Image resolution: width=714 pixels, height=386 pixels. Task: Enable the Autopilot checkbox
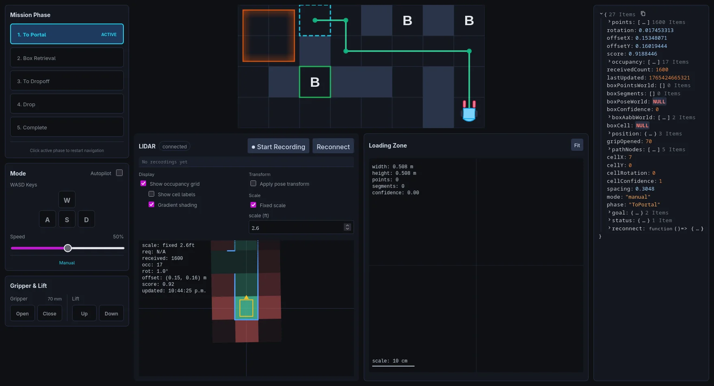(119, 173)
